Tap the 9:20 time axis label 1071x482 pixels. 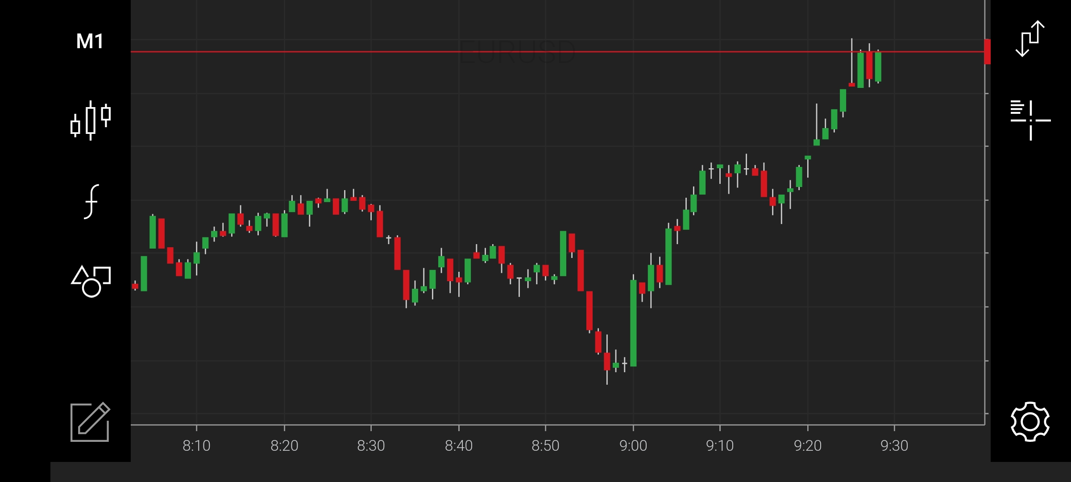pos(807,445)
